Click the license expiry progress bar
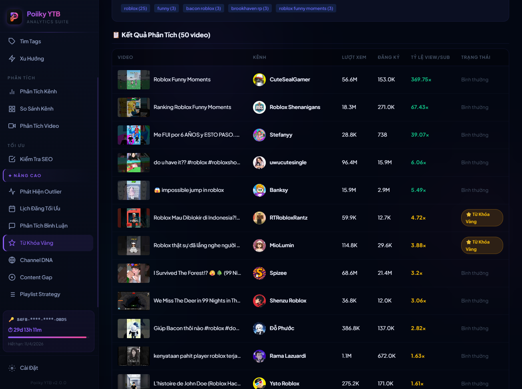 [47, 337]
